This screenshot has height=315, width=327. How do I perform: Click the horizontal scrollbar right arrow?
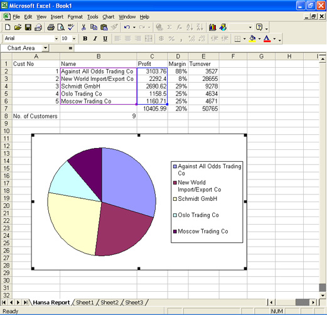tap(313, 302)
